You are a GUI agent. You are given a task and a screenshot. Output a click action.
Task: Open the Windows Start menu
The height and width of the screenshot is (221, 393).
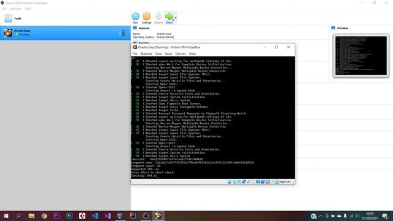click(x=6, y=215)
